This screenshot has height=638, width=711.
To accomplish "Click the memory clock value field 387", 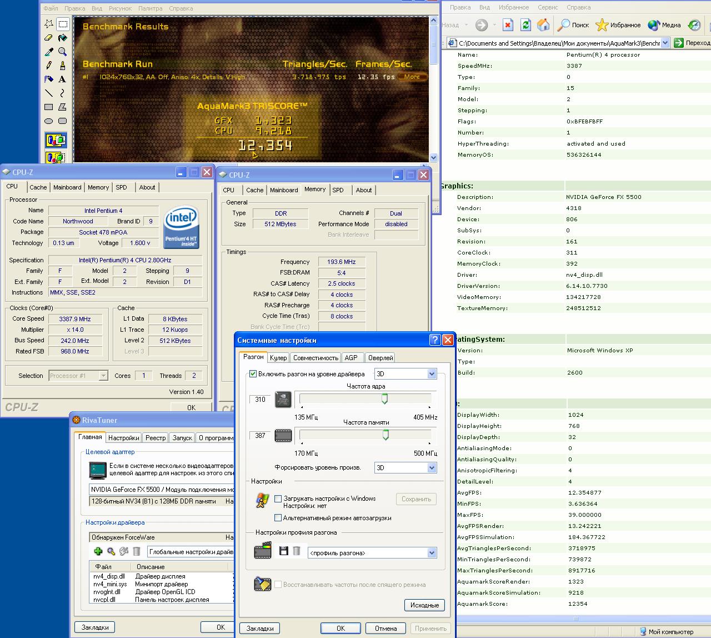I will coord(260,436).
